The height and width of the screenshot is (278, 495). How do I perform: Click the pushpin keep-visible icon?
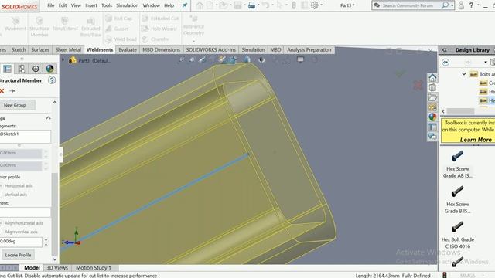click(x=12, y=91)
